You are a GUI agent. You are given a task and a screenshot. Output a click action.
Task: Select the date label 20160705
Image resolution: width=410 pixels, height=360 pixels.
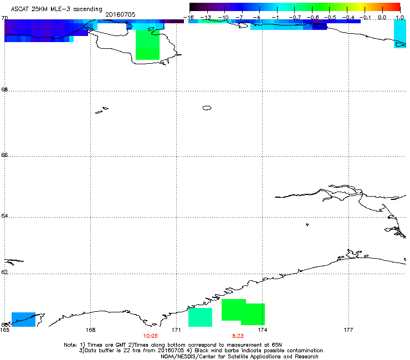[x=120, y=14]
